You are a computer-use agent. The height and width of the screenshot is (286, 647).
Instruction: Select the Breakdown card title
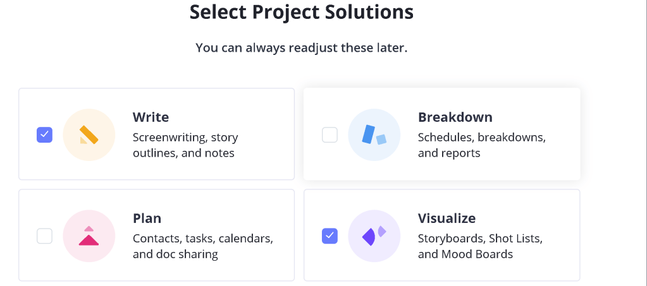point(455,117)
